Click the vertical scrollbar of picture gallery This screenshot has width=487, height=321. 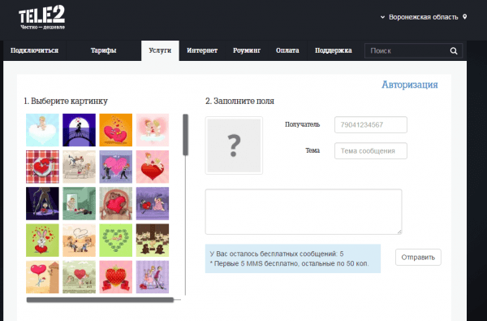185,135
